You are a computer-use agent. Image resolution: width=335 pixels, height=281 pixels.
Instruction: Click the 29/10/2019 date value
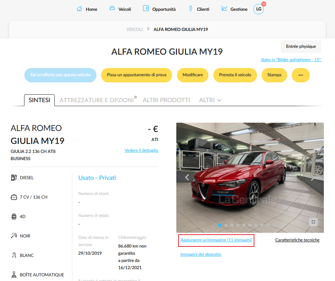coord(90,253)
